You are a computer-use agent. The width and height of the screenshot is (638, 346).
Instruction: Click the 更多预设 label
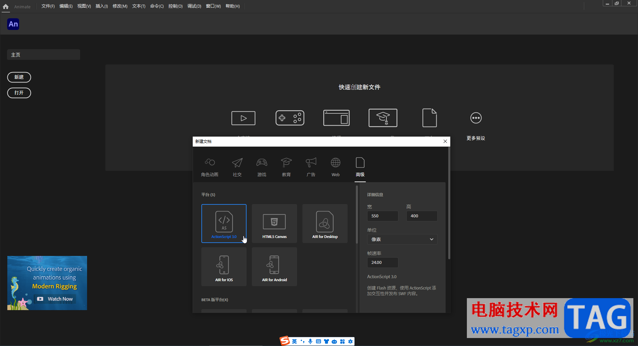476,138
